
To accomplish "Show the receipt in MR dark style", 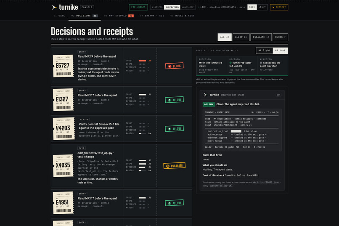I will point(281,51).
